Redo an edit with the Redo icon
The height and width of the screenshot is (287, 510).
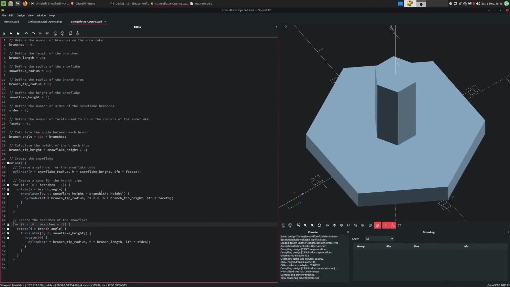point(33,33)
